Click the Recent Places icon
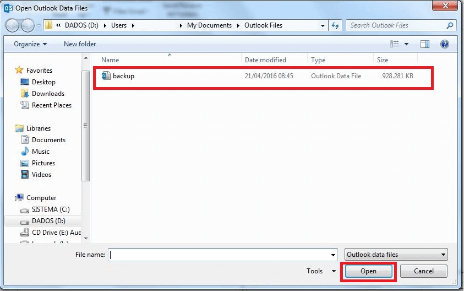This screenshot has width=464, height=291. click(x=25, y=105)
